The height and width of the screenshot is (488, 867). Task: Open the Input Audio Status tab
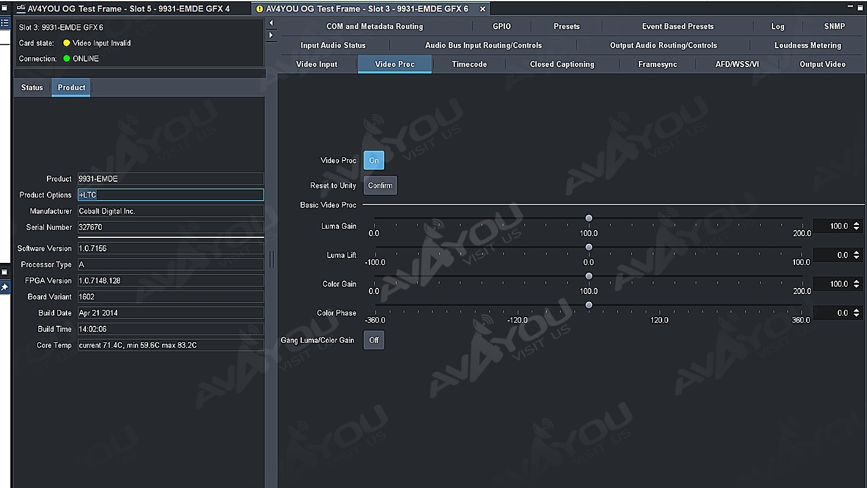click(x=333, y=45)
